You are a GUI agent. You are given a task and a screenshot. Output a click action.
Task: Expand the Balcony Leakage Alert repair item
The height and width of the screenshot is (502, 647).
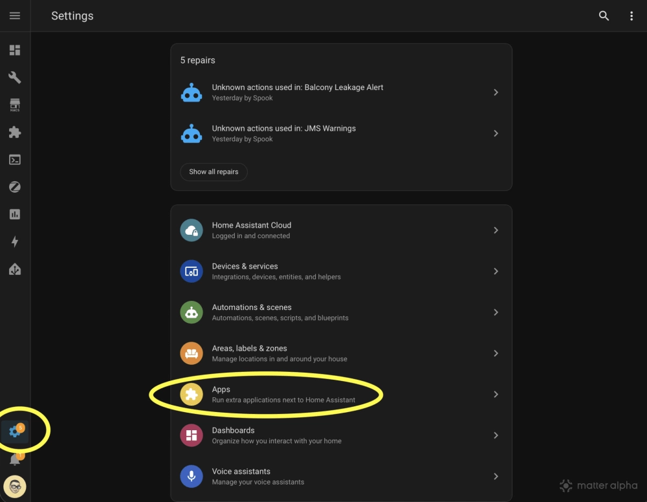coord(341,92)
